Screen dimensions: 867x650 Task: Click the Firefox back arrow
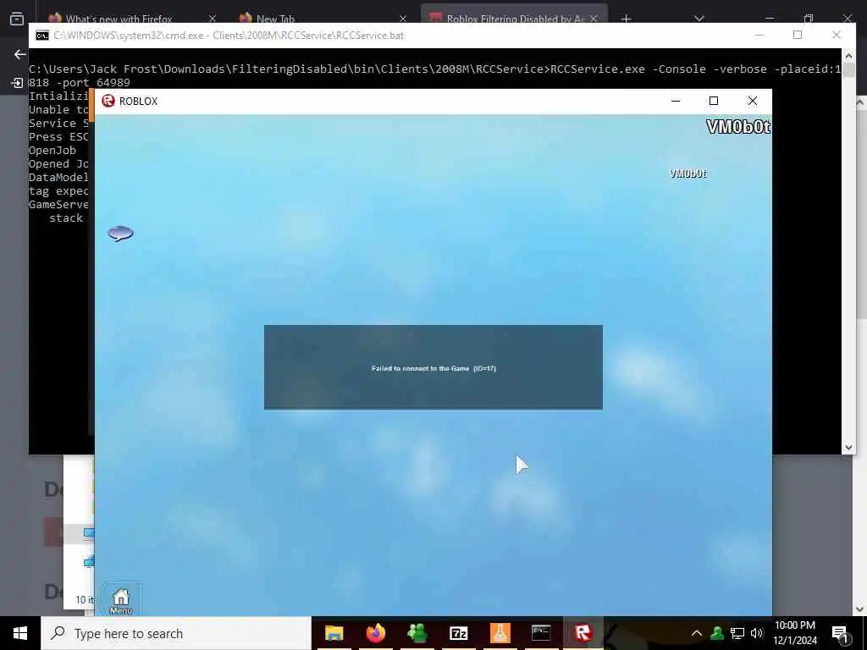coord(20,54)
